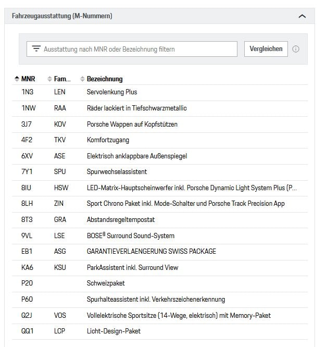Select MNR cell 4F2
Screen dimensions: 327x347
click(27, 140)
